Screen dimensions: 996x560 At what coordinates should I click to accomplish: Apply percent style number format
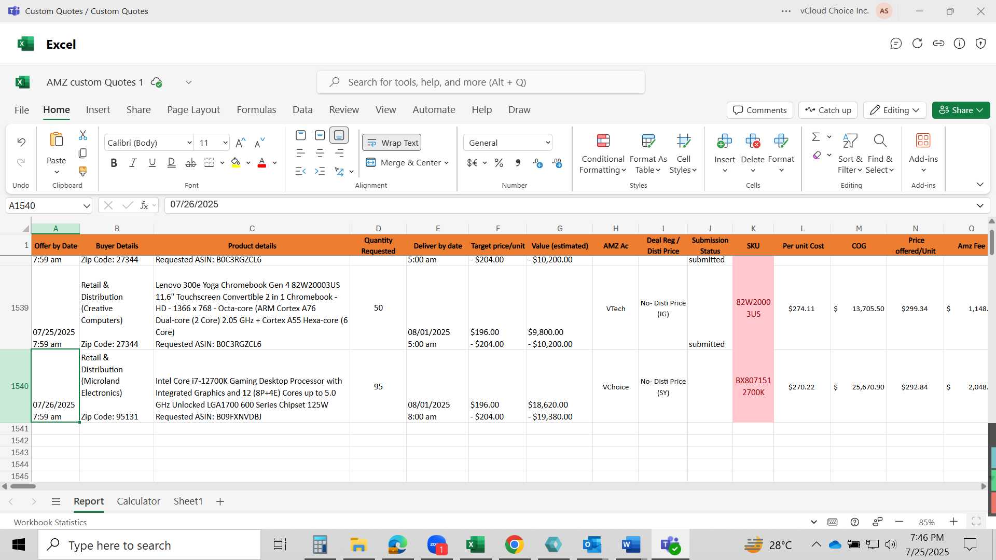click(499, 163)
